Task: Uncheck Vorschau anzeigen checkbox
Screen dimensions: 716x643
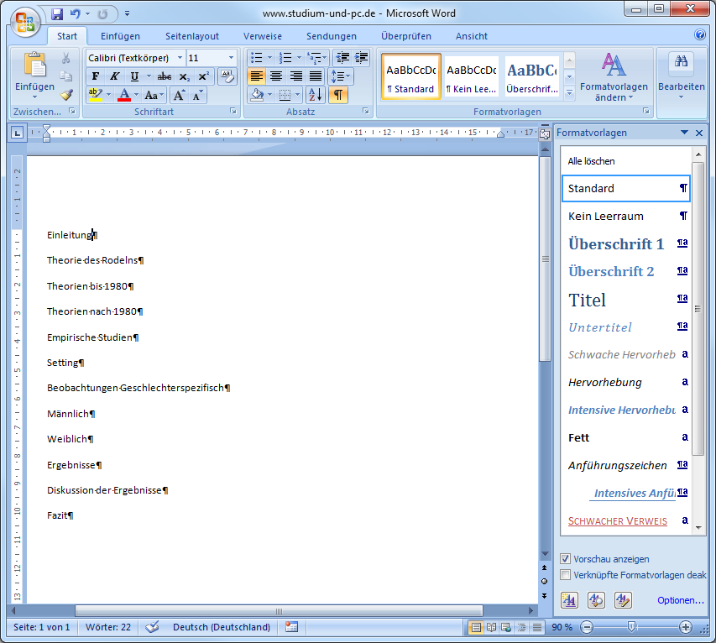Action: pos(565,559)
